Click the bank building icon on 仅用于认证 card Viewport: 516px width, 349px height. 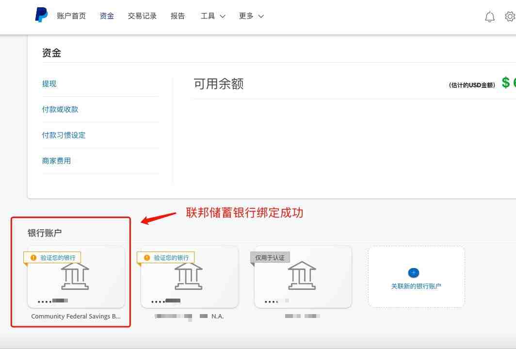pos(302,276)
